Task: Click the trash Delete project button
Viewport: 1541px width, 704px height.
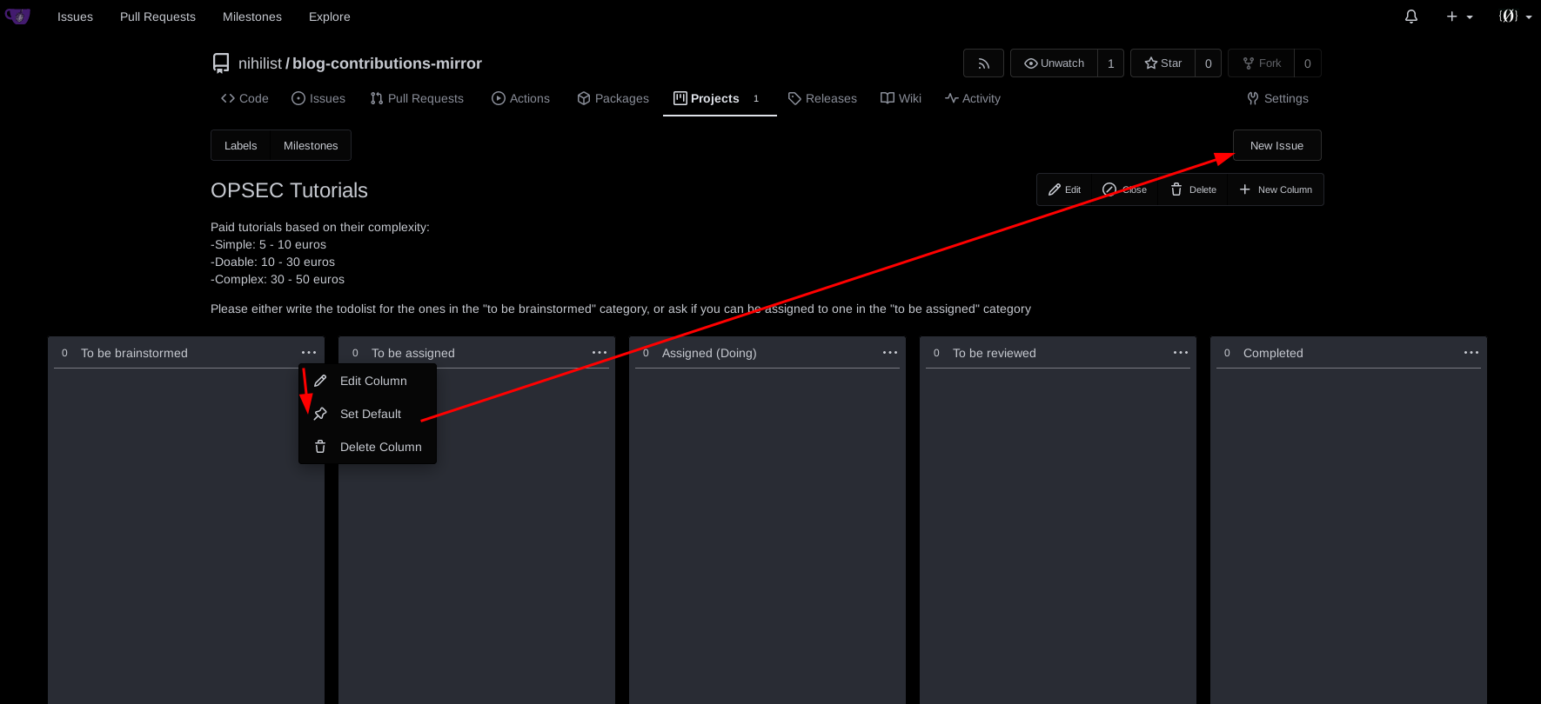Action: 1193,189
